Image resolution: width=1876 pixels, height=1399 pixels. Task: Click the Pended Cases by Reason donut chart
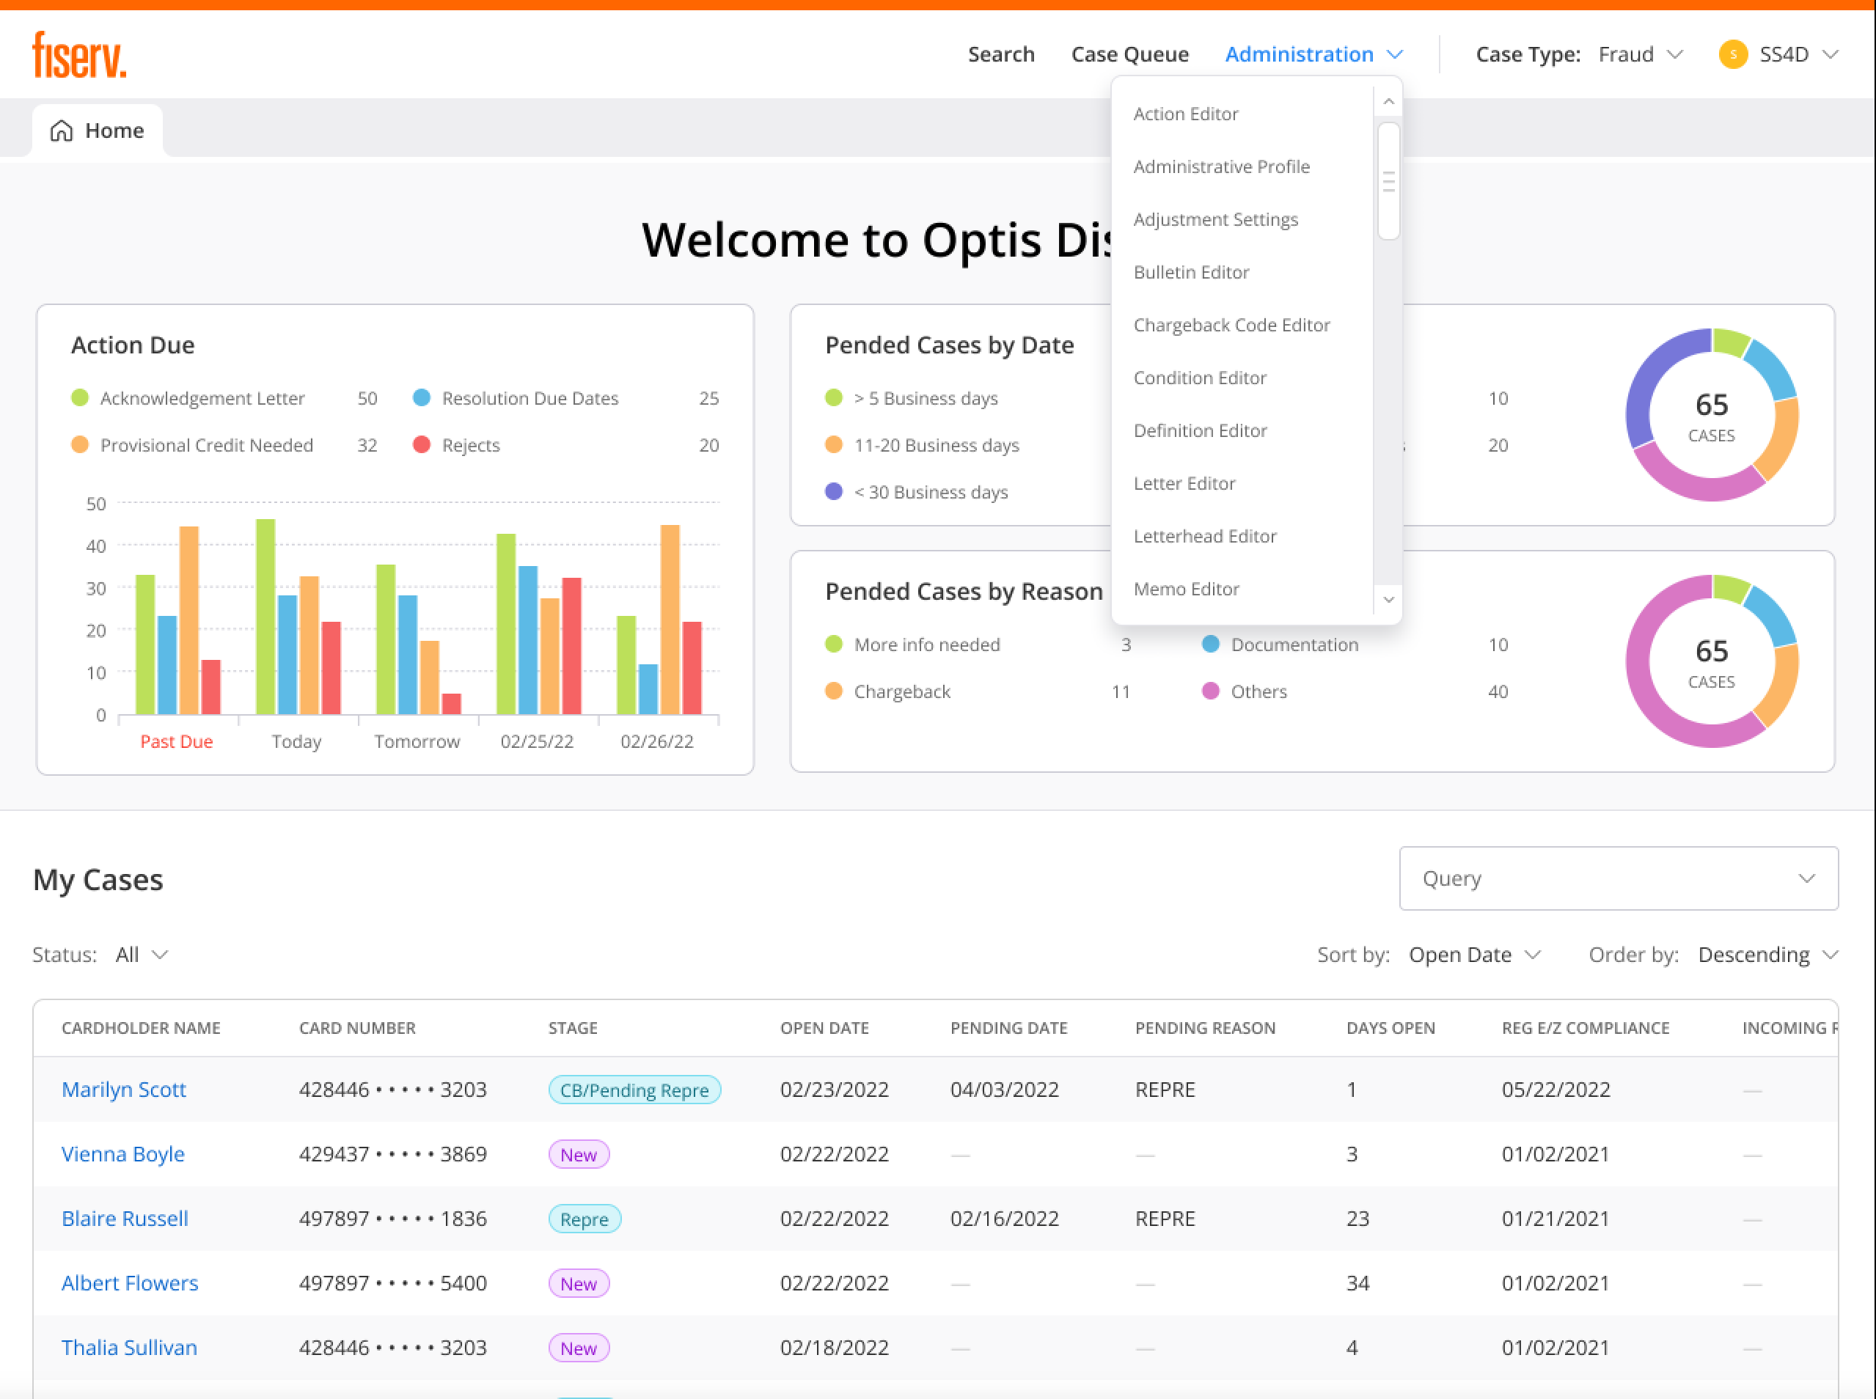(x=1712, y=661)
